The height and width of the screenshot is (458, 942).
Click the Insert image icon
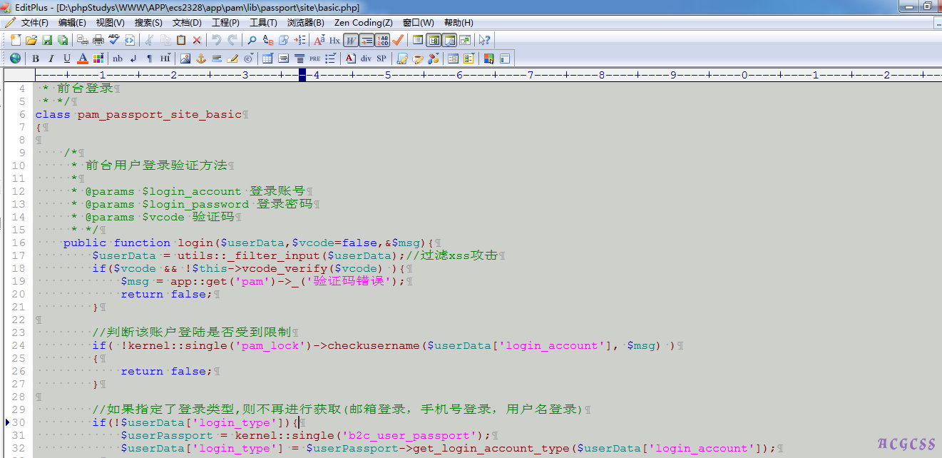[185, 58]
